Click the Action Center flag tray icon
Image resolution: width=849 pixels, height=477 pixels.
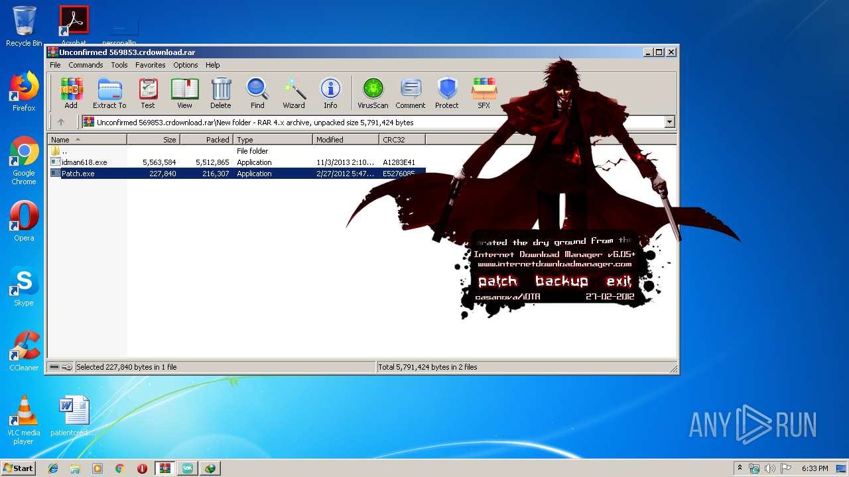(x=786, y=468)
